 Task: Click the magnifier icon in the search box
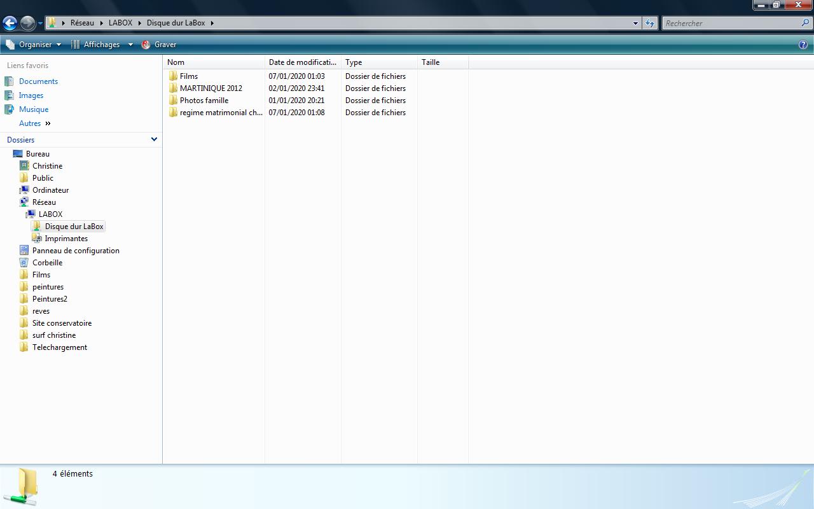coord(806,23)
